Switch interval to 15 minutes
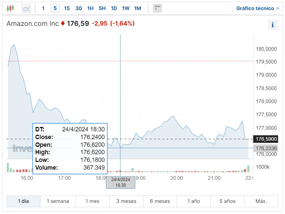Image resolution: width=285 pixels, height=214 pixels. point(67,8)
